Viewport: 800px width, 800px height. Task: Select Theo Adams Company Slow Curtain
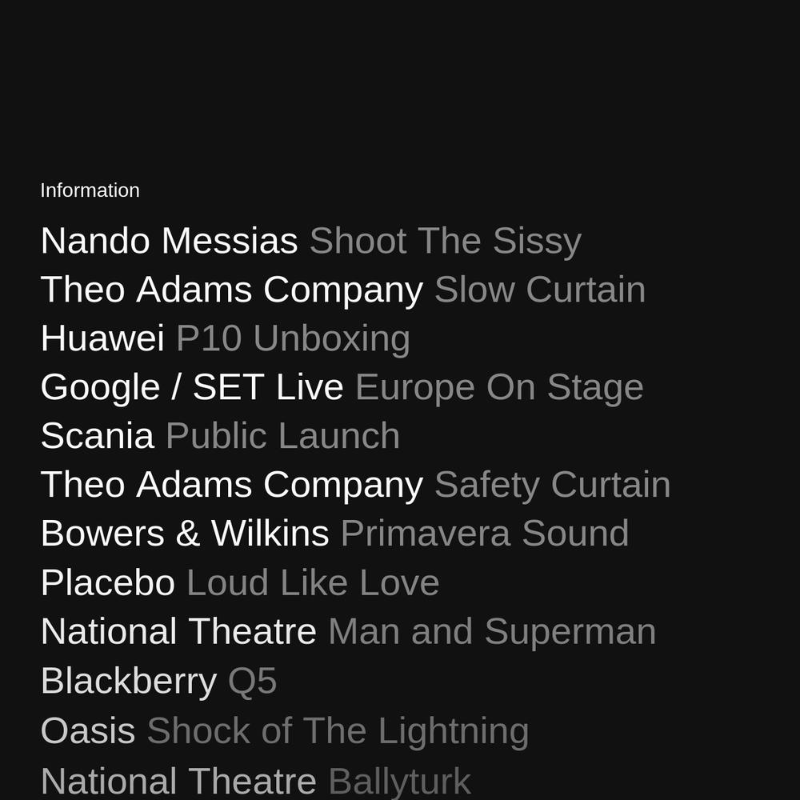(343, 290)
